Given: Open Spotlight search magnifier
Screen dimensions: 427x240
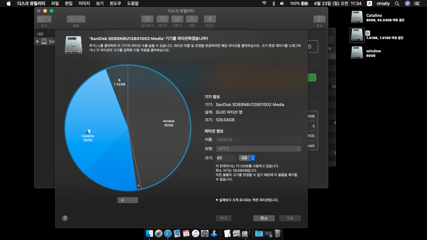Looking at the screenshot, I should [397, 3].
